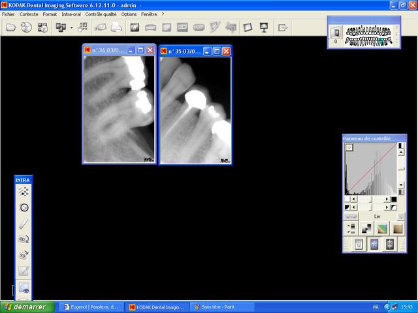The image size is (418, 313).
Task: Click the CD disc icon in toolbar
Action: click(26, 27)
